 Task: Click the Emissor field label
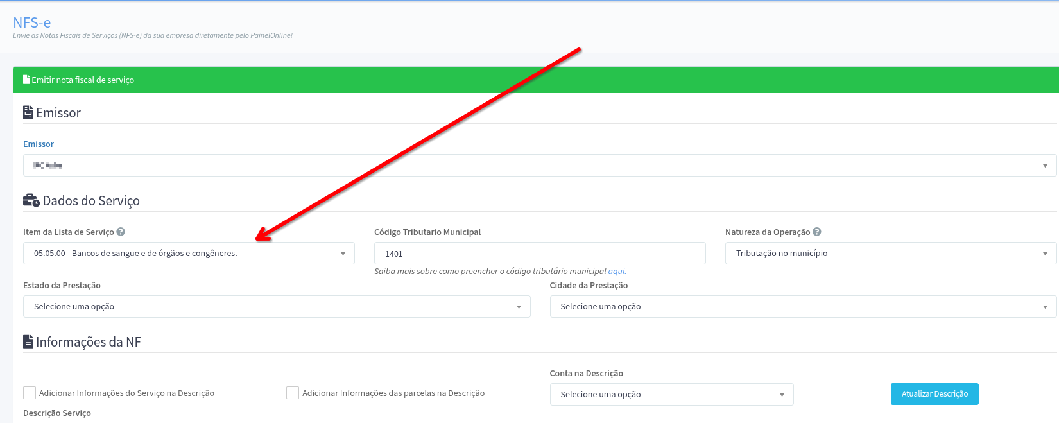[39, 144]
